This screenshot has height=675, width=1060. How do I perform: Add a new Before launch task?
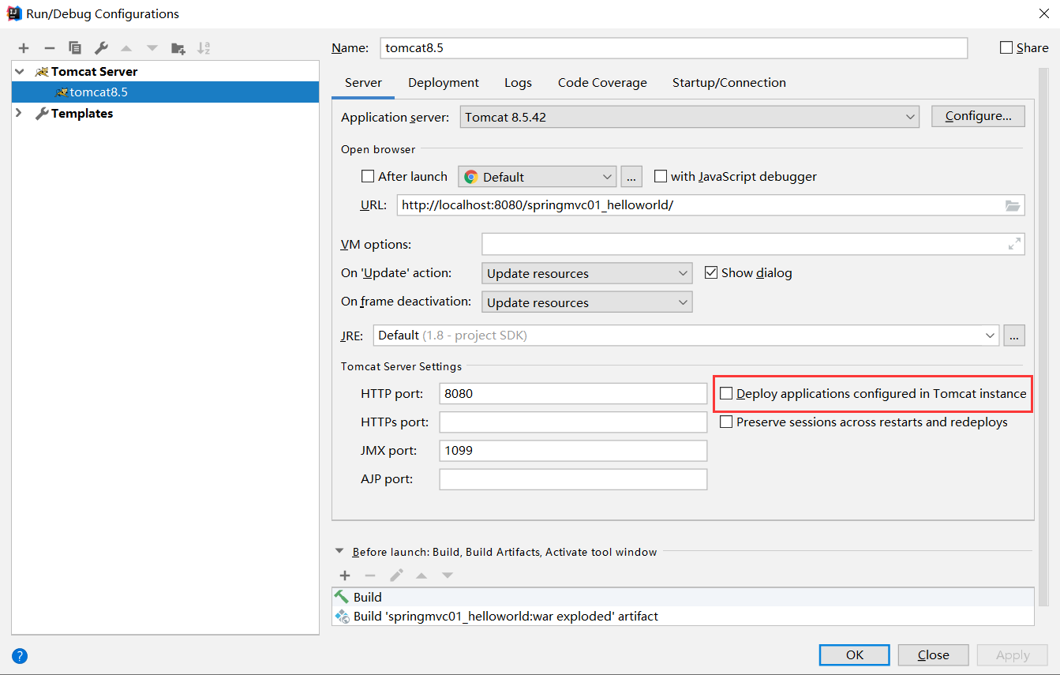pos(344,576)
